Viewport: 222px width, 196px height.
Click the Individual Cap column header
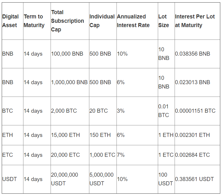[x=102, y=21]
